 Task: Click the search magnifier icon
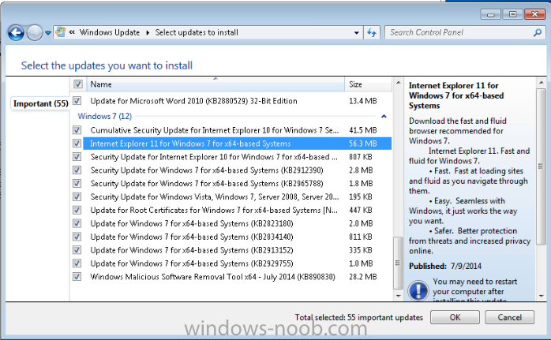point(537,32)
